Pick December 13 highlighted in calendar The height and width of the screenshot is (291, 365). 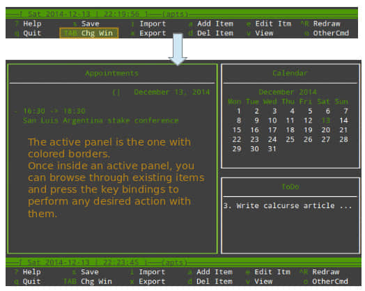(326, 120)
